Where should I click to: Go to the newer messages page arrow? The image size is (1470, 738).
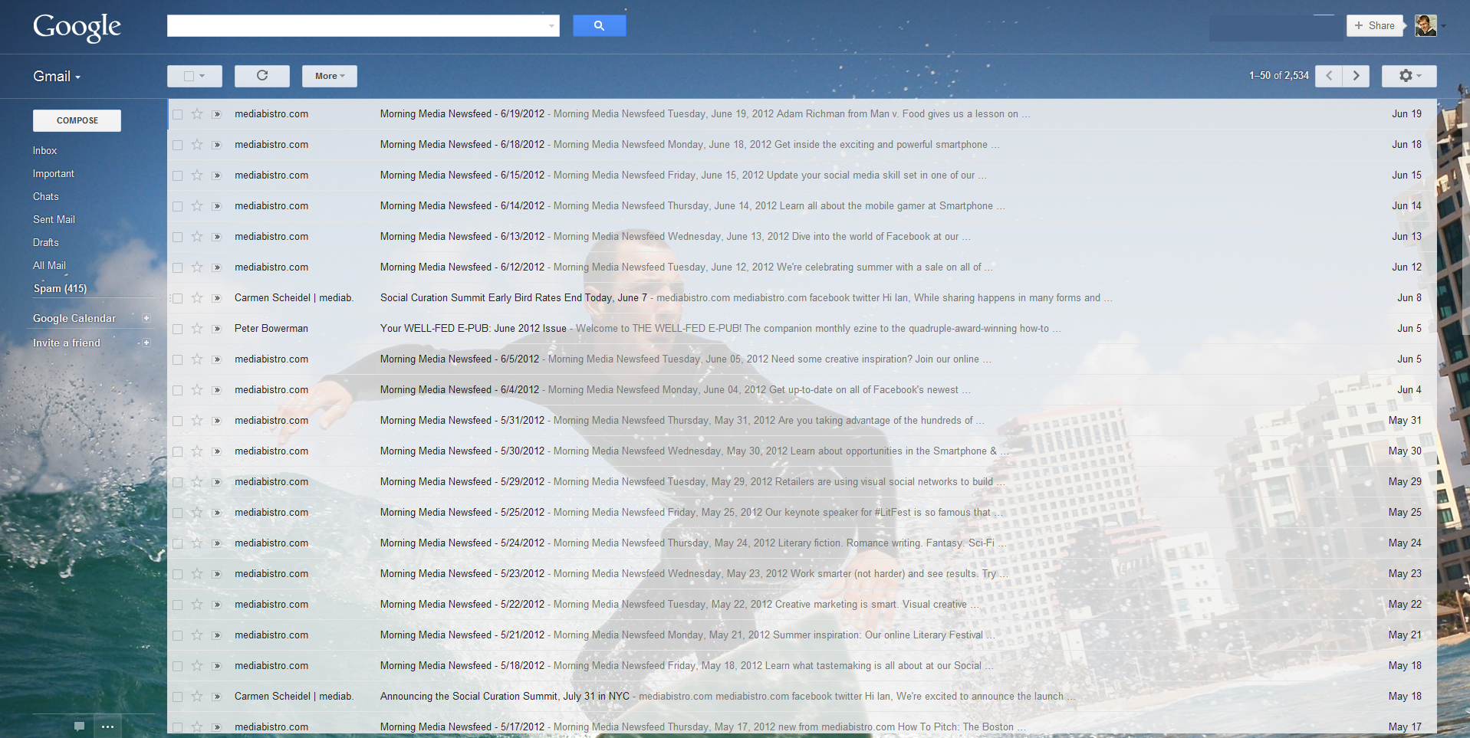click(1329, 76)
